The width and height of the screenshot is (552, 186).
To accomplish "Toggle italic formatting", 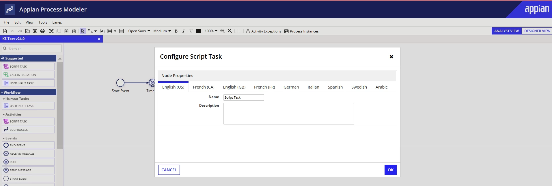I will pos(184,31).
